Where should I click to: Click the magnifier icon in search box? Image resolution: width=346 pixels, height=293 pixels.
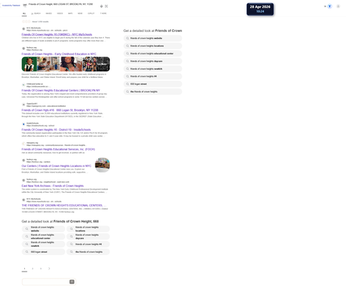point(25,6)
